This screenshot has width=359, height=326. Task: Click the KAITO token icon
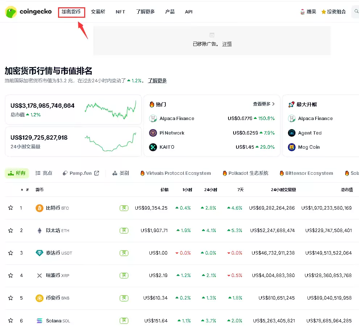(x=153, y=147)
